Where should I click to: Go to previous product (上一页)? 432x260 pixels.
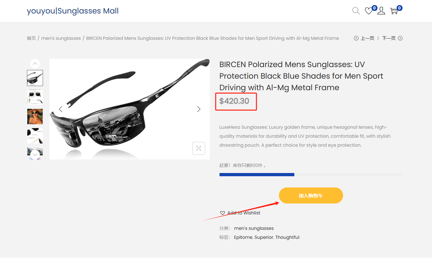[364, 38]
